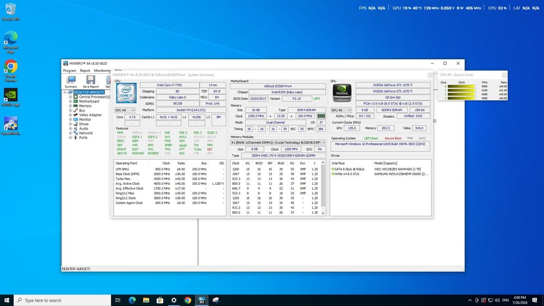Click the speaker volume tray icon

[x=497, y=300]
